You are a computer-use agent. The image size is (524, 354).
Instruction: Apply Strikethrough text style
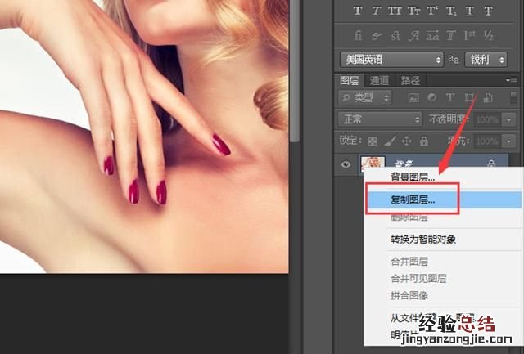click(488, 11)
